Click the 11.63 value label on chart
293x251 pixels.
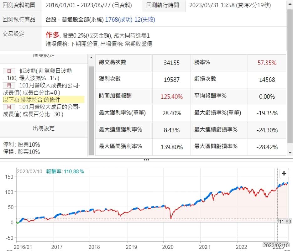285,222
